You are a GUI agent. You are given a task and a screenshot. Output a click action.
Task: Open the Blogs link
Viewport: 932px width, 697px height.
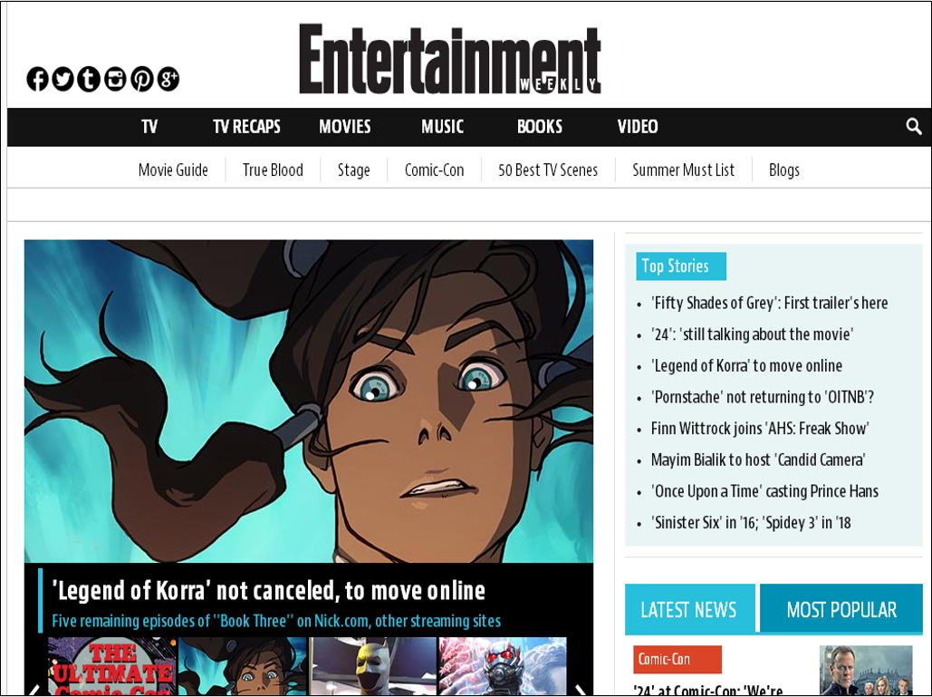(784, 170)
